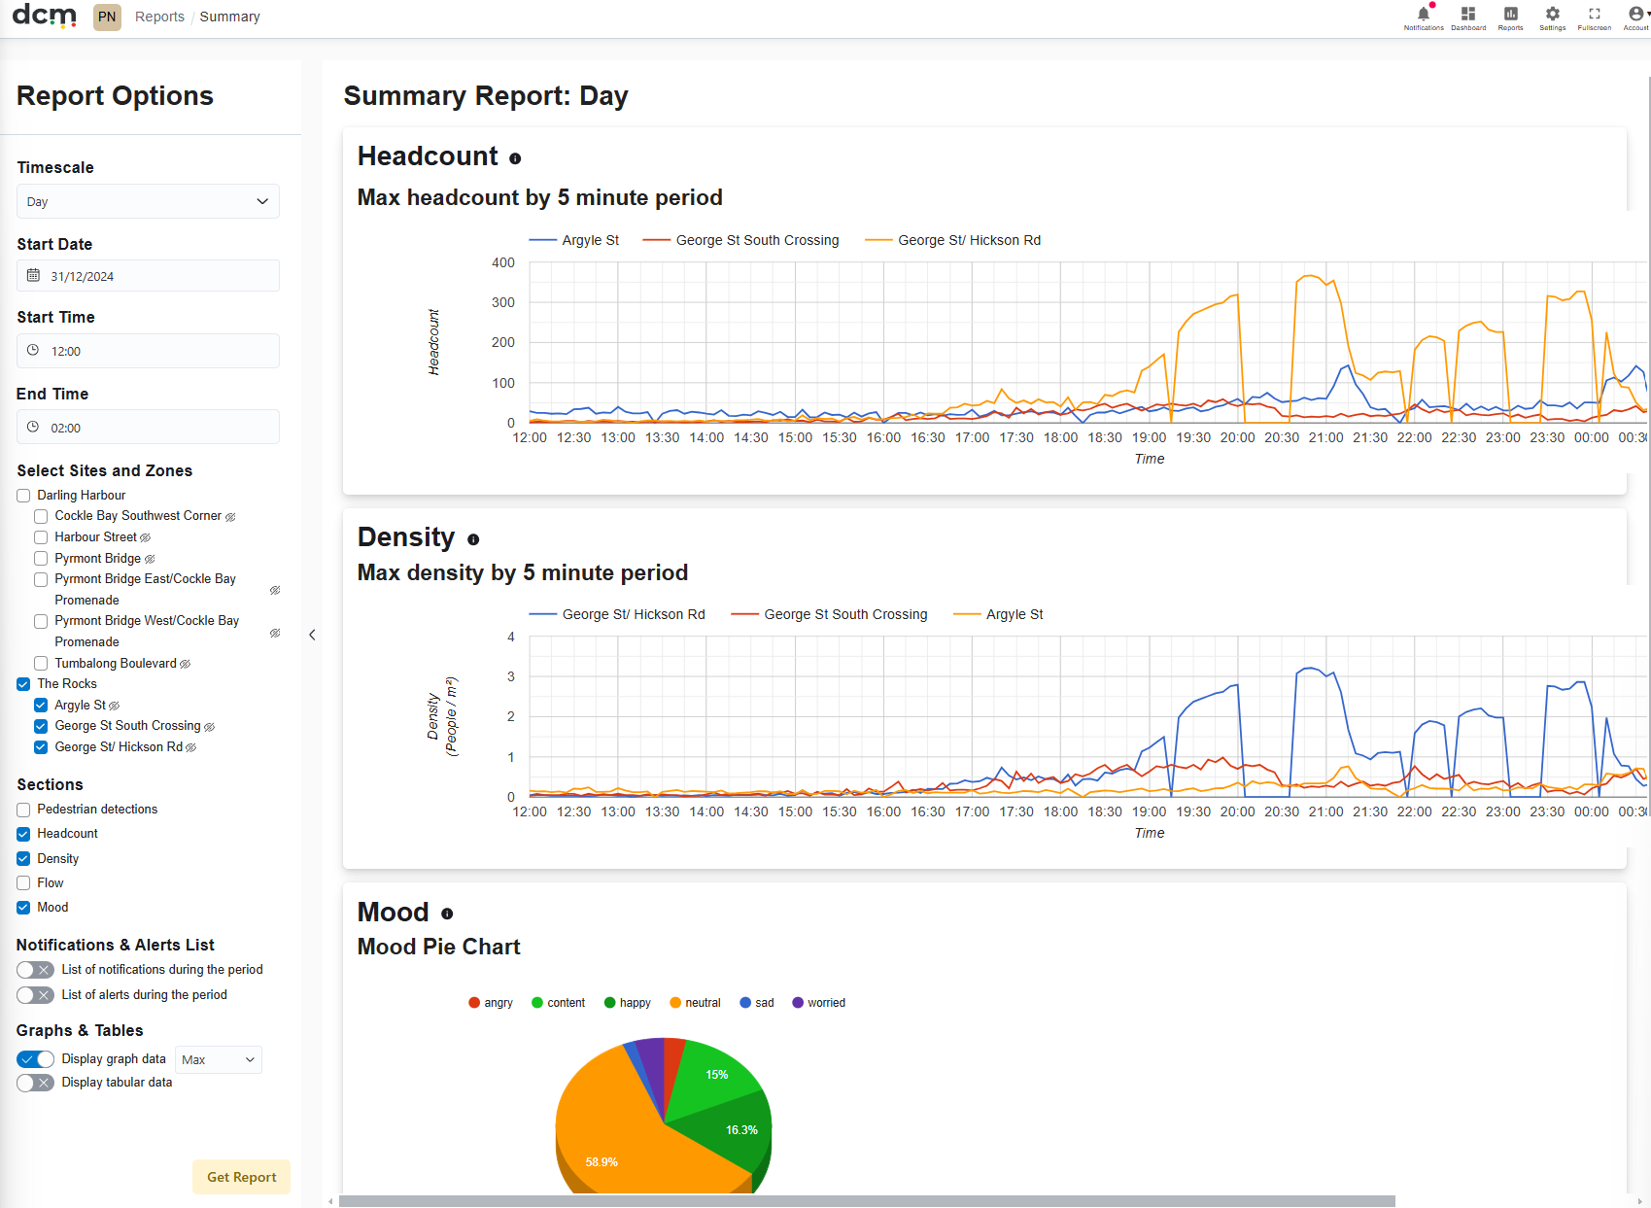The image size is (1651, 1208).
Task: Go to the Dashboard icon
Action: point(1468,14)
